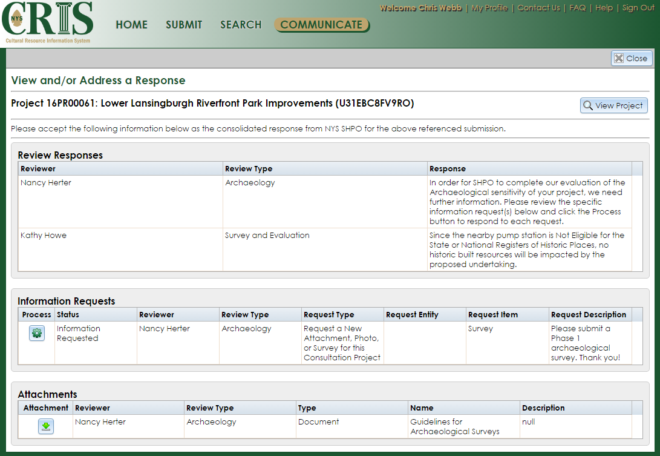The image size is (660, 456).
Task: Click the CRIS logo
Action: pos(47,21)
